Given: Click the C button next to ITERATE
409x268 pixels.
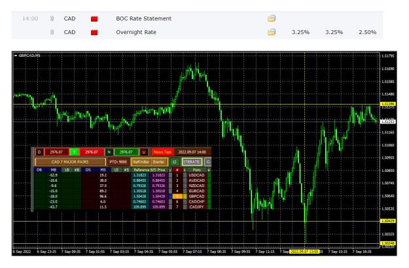Looking at the screenshot, I should tap(208, 161).
